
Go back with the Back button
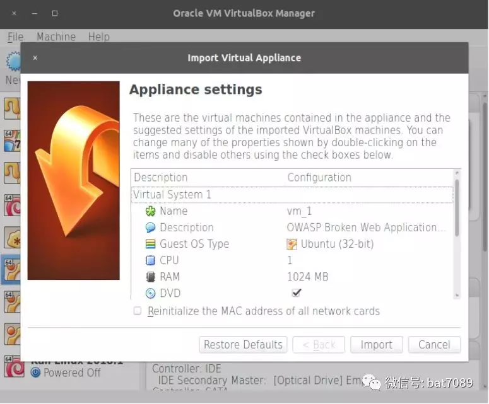319,345
